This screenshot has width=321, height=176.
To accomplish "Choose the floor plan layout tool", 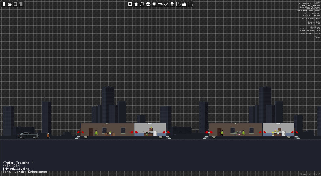I will tap(178, 4).
